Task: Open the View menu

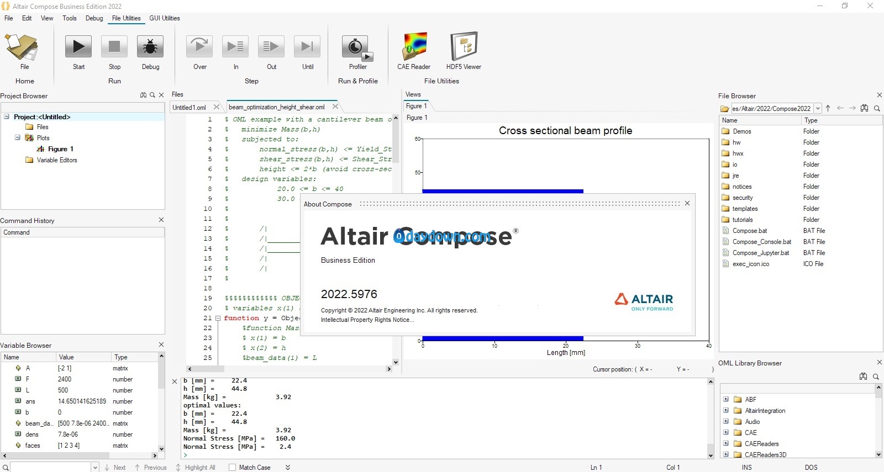Action: tap(47, 18)
